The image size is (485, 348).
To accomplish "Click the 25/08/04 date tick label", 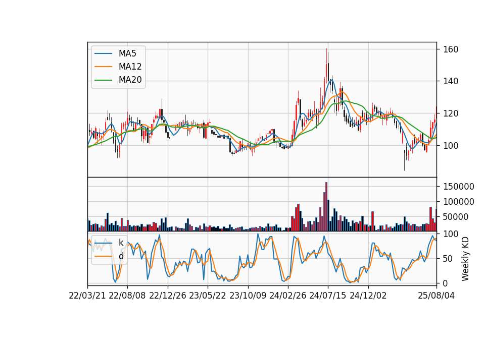I will pos(436,296).
